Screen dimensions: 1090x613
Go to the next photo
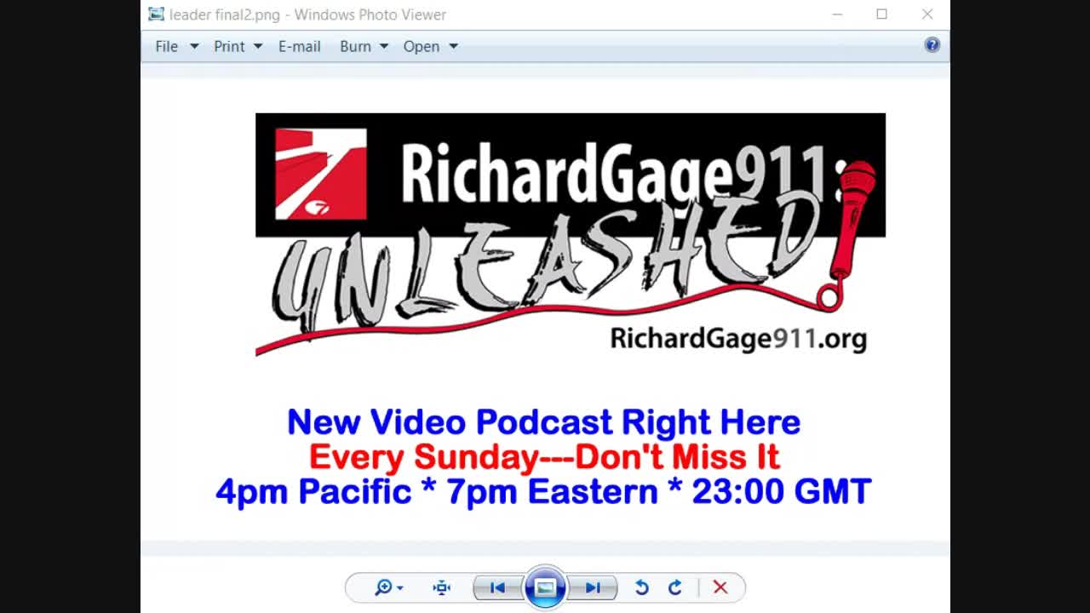point(593,587)
